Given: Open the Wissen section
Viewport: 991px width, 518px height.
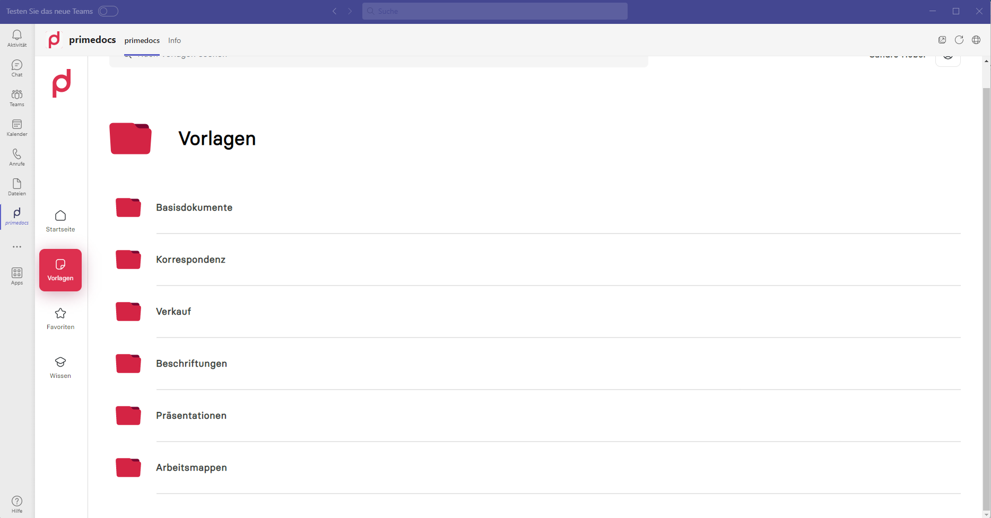Looking at the screenshot, I should (x=60, y=367).
